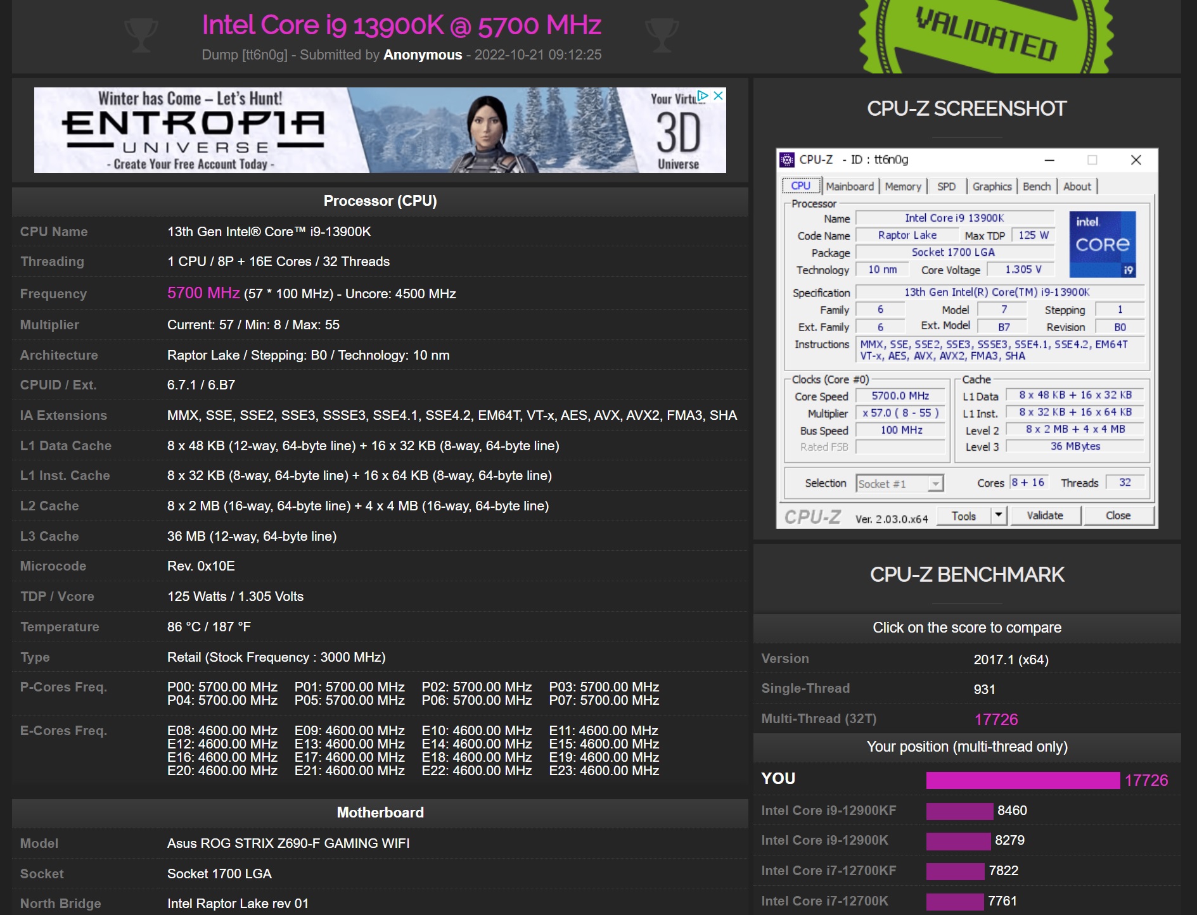Image resolution: width=1197 pixels, height=915 pixels.
Task: Minimize the CPU-Z window
Action: [x=1049, y=160]
